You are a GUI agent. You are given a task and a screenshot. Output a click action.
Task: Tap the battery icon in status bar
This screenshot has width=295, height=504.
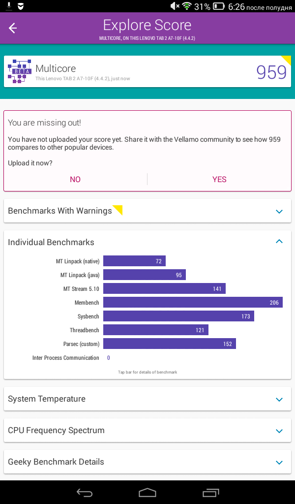click(219, 6)
